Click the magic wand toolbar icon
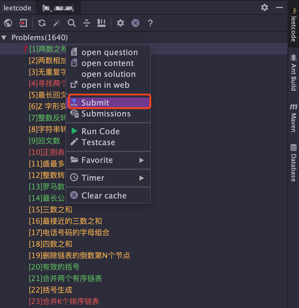Image resolution: width=299 pixels, height=308 pixels. [x=57, y=23]
